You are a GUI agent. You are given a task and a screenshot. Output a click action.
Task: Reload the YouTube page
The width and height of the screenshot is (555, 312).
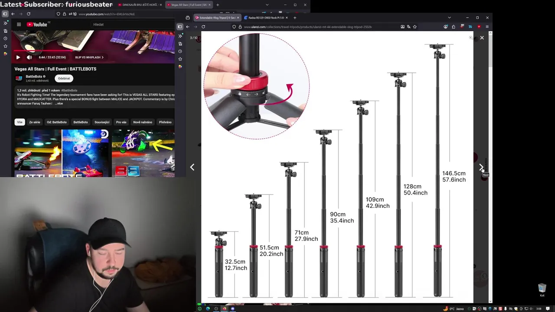(x=29, y=14)
